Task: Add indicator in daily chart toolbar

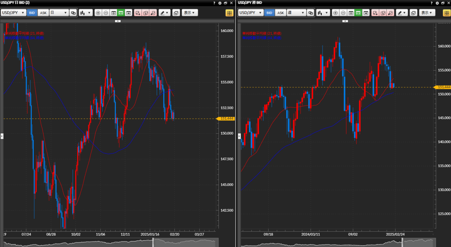Action: coord(138,13)
